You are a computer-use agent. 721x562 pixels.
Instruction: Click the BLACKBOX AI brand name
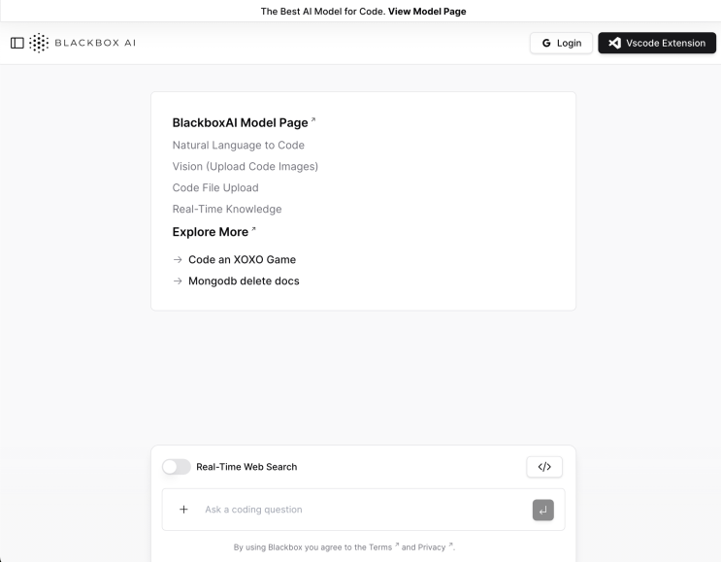(95, 43)
